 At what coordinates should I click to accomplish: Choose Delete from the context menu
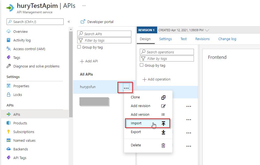point(148,145)
